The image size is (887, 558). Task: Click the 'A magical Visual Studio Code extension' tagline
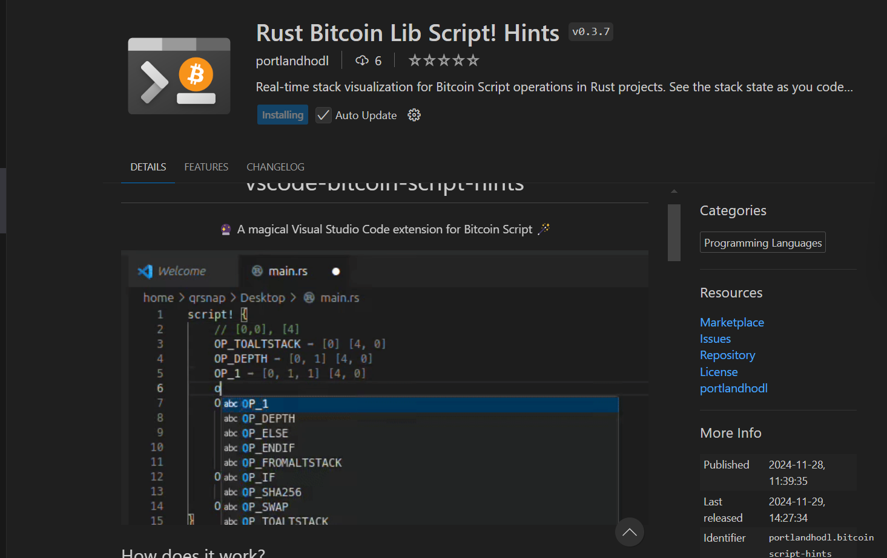(x=384, y=229)
